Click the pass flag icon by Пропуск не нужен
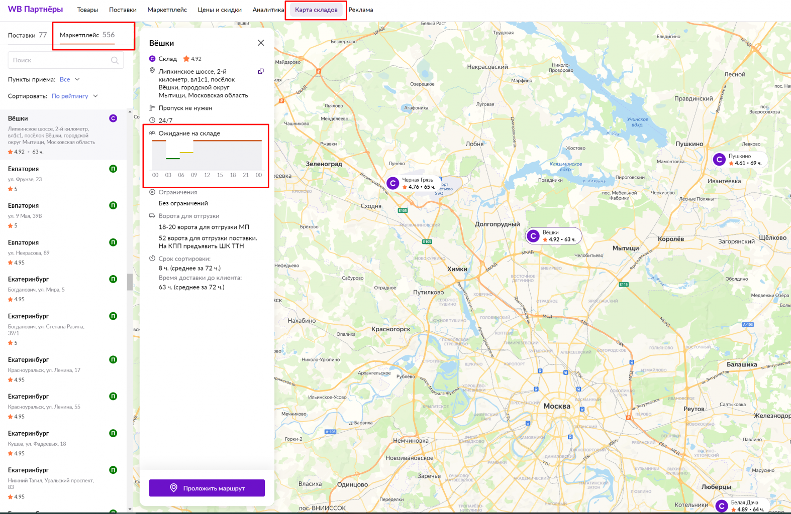This screenshot has width=791, height=514. [152, 108]
